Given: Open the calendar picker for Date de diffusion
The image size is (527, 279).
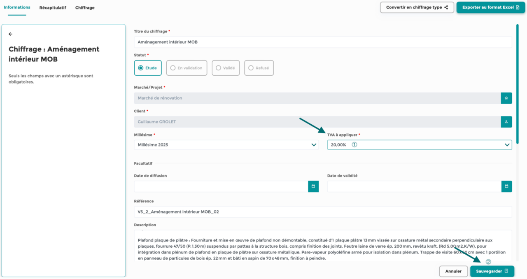Looking at the screenshot, I should pyautogui.click(x=313, y=186).
